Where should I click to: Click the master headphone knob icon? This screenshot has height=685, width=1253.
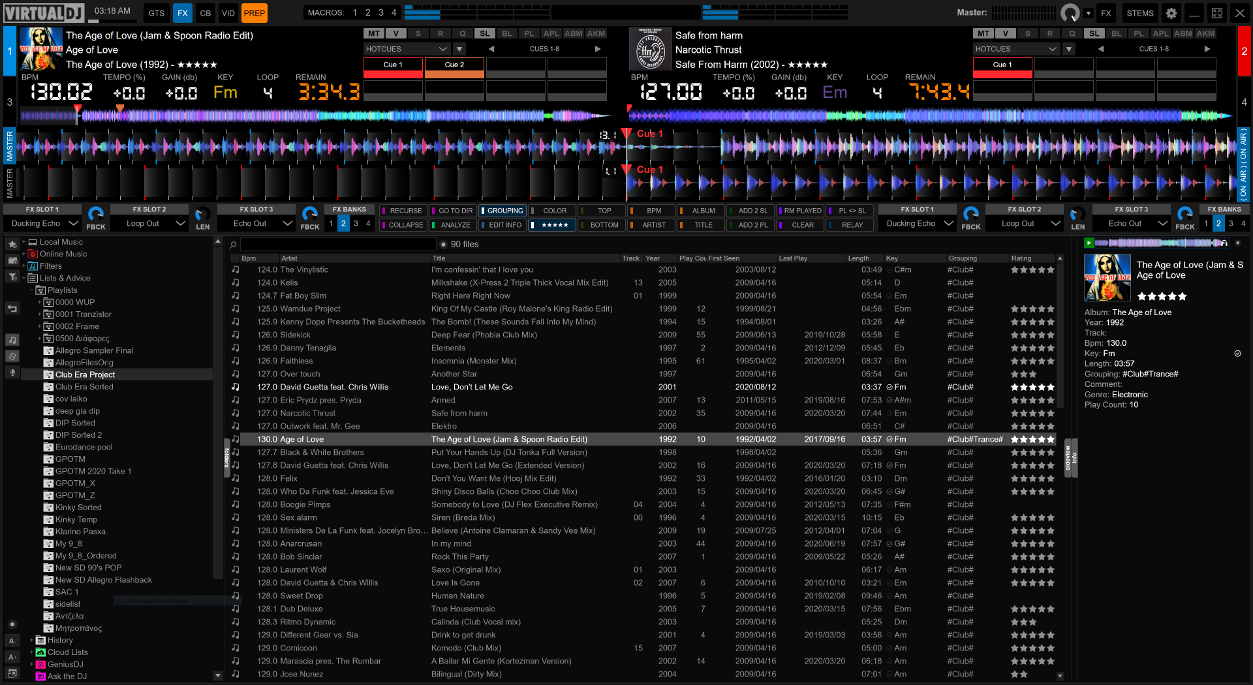click(x=1070, y=13)
